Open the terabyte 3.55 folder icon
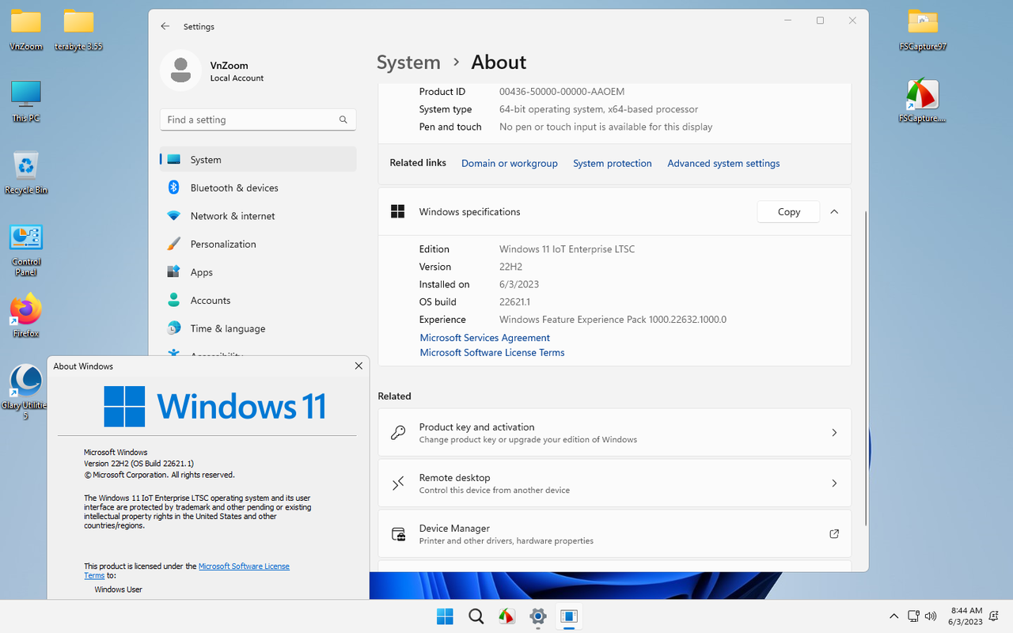1013x633 pixels. 78,30
